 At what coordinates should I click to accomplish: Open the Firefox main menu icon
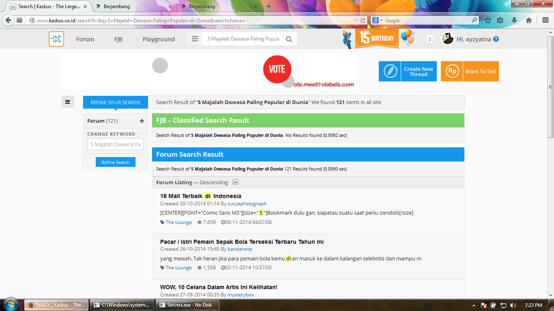tap(545, 20)
